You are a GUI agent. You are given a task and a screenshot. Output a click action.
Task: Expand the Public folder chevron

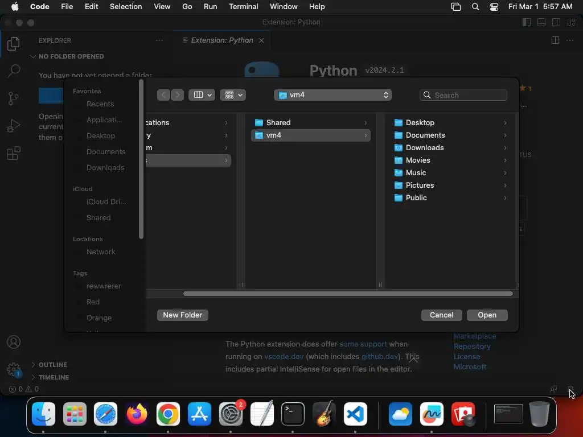coord(505,197)
